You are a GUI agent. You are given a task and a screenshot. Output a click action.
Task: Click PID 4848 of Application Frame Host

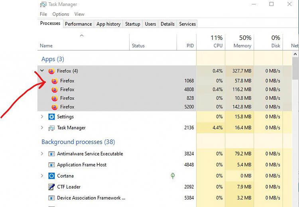189,165
